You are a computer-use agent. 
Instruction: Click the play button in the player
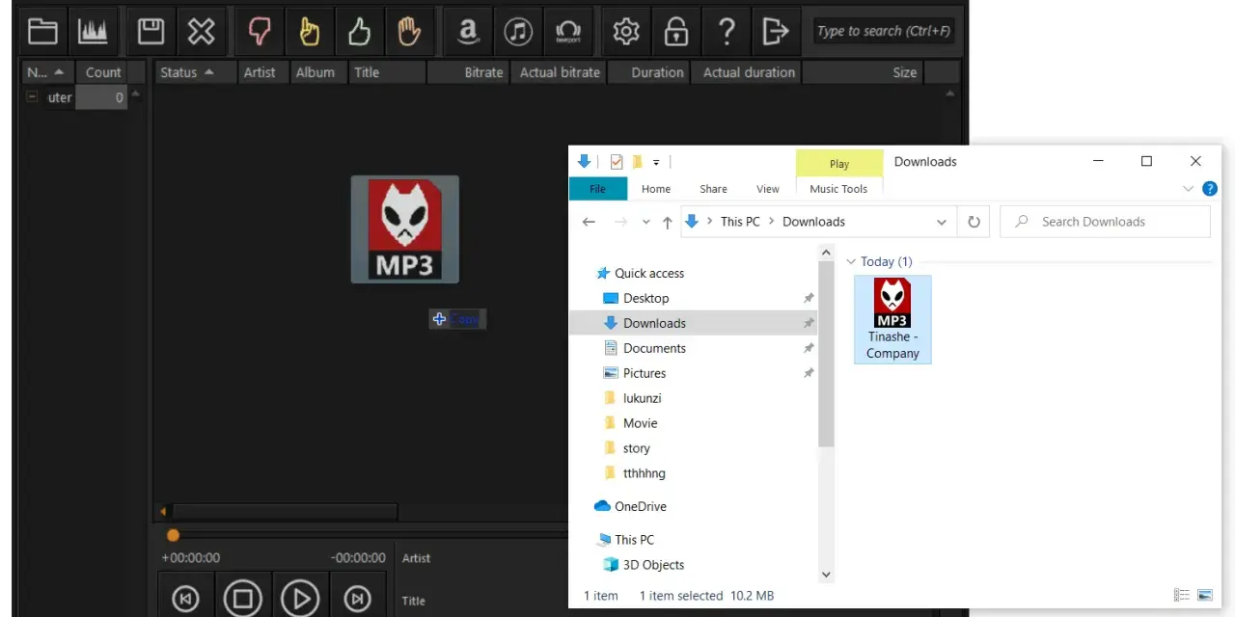point(300,599)
